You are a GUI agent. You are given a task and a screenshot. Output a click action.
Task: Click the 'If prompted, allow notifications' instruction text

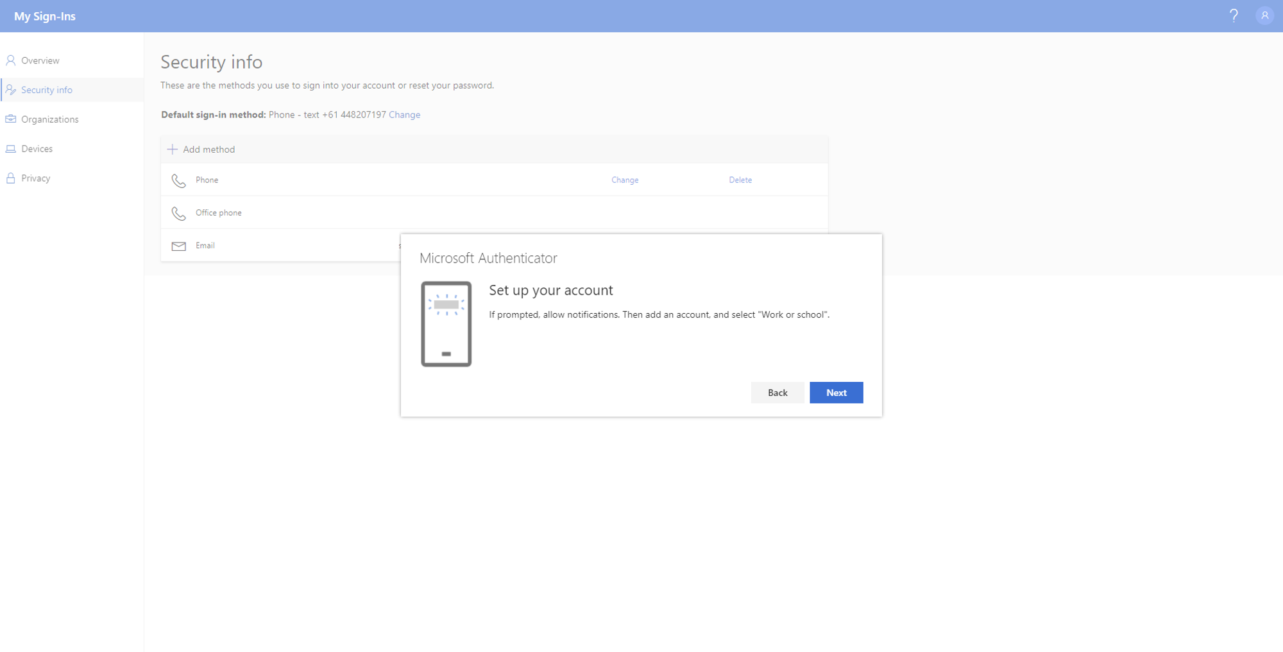coord(659,315)
